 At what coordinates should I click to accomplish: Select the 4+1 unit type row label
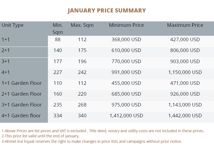tap(6, 72)
